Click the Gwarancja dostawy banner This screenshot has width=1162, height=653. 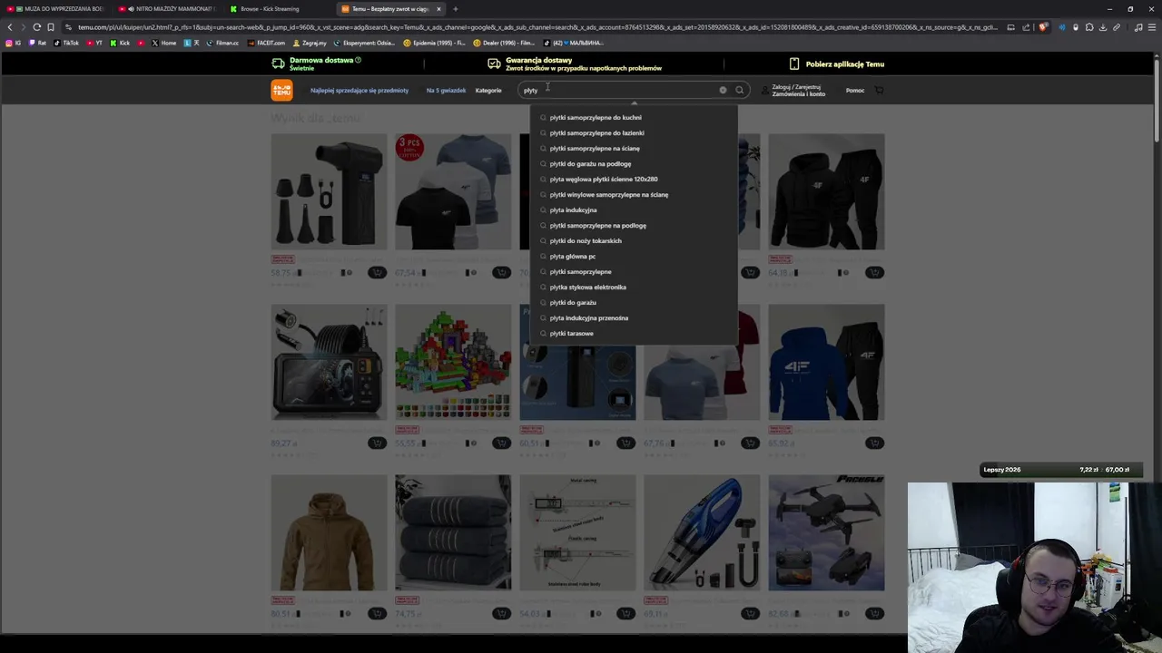point(575,63)
